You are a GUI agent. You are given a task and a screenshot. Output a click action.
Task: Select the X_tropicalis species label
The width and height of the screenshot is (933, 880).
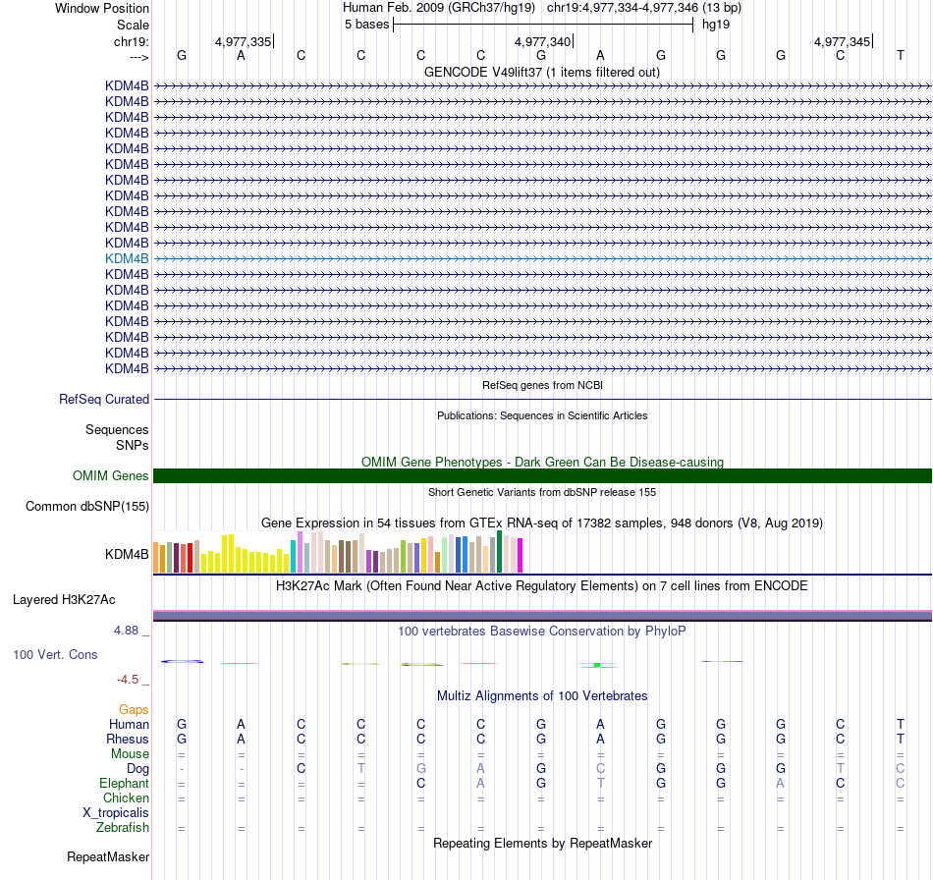click(x=116, y=813)
